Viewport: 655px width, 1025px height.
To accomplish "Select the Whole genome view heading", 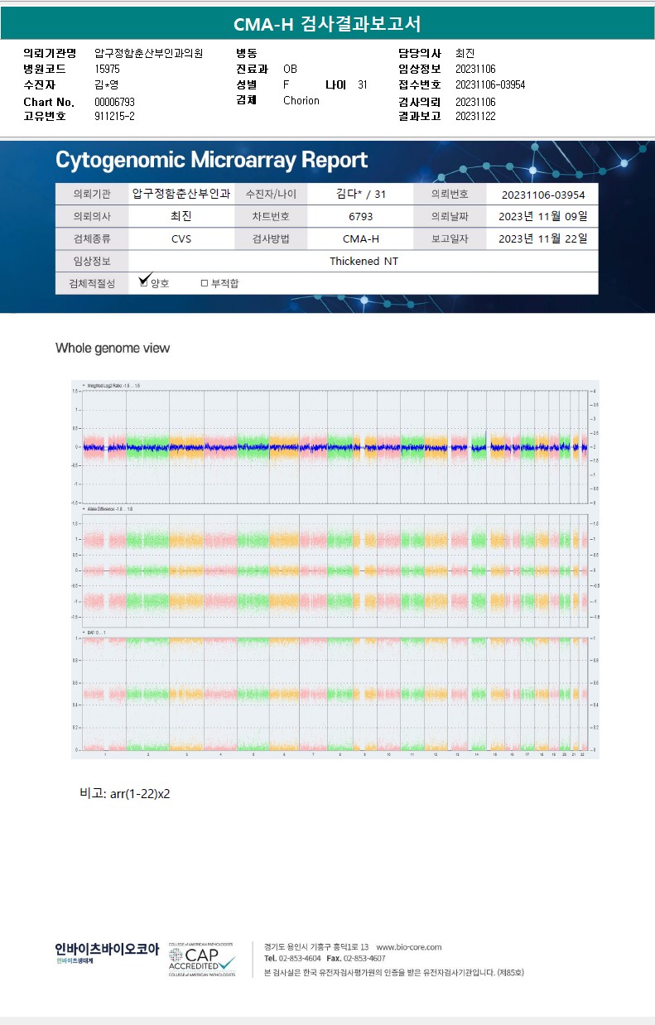I will point(113,348).
